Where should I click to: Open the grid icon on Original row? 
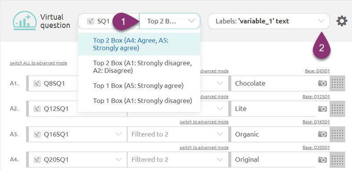tap(337, 160)
